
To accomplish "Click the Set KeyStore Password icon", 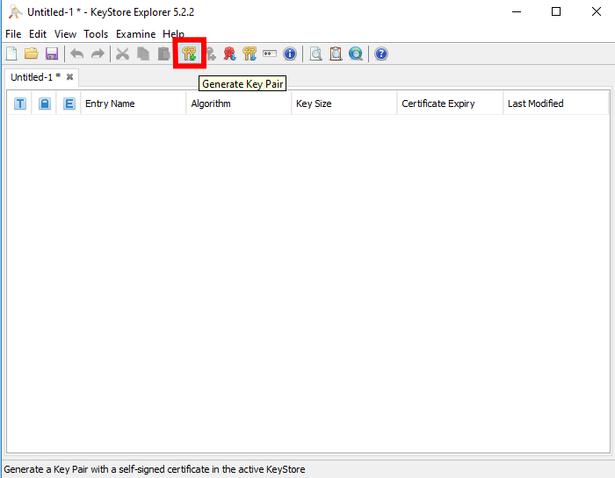I will tap(270, 54).
